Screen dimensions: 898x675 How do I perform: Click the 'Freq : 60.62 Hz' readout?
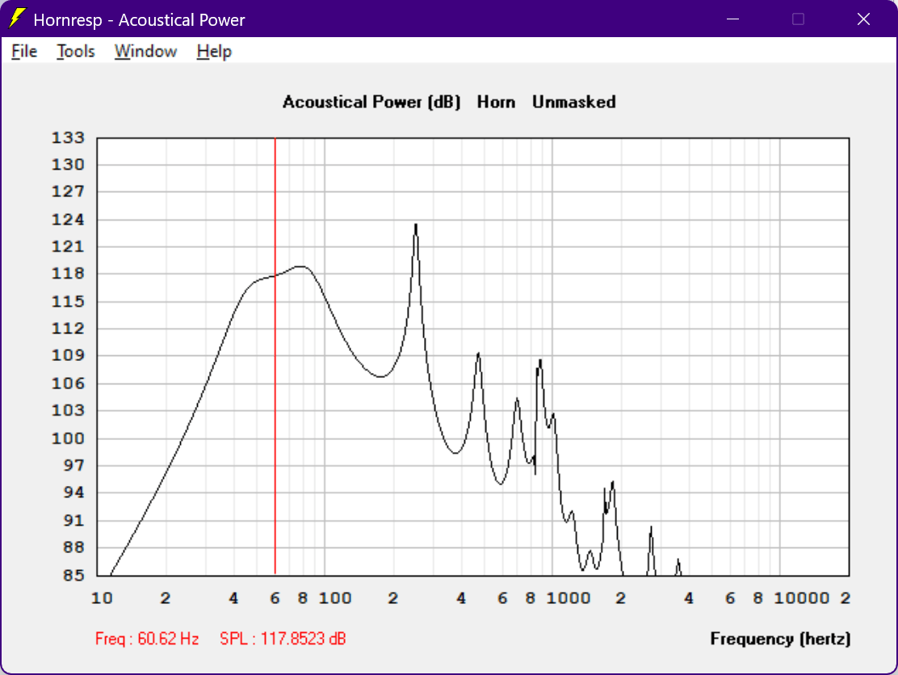(x=147, y=639)
